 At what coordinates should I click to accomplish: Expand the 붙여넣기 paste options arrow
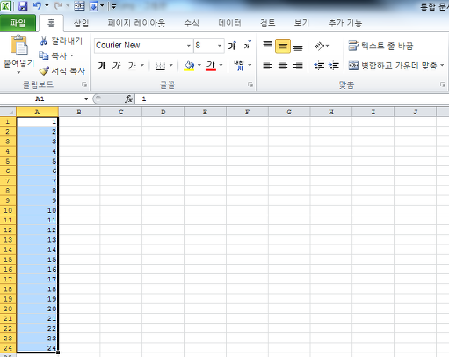click(18, 72)
